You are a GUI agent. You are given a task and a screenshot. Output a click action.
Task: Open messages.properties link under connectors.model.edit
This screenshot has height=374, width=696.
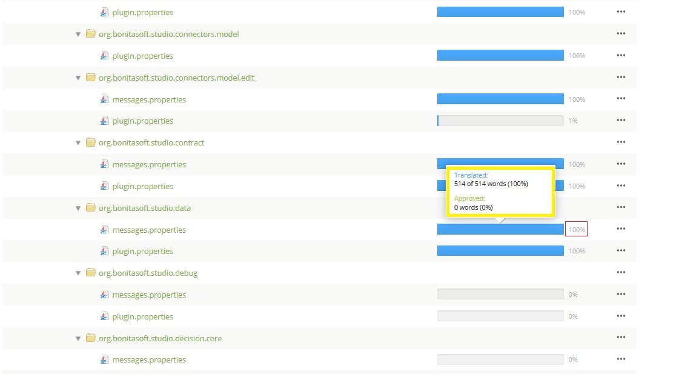[149, 99]
